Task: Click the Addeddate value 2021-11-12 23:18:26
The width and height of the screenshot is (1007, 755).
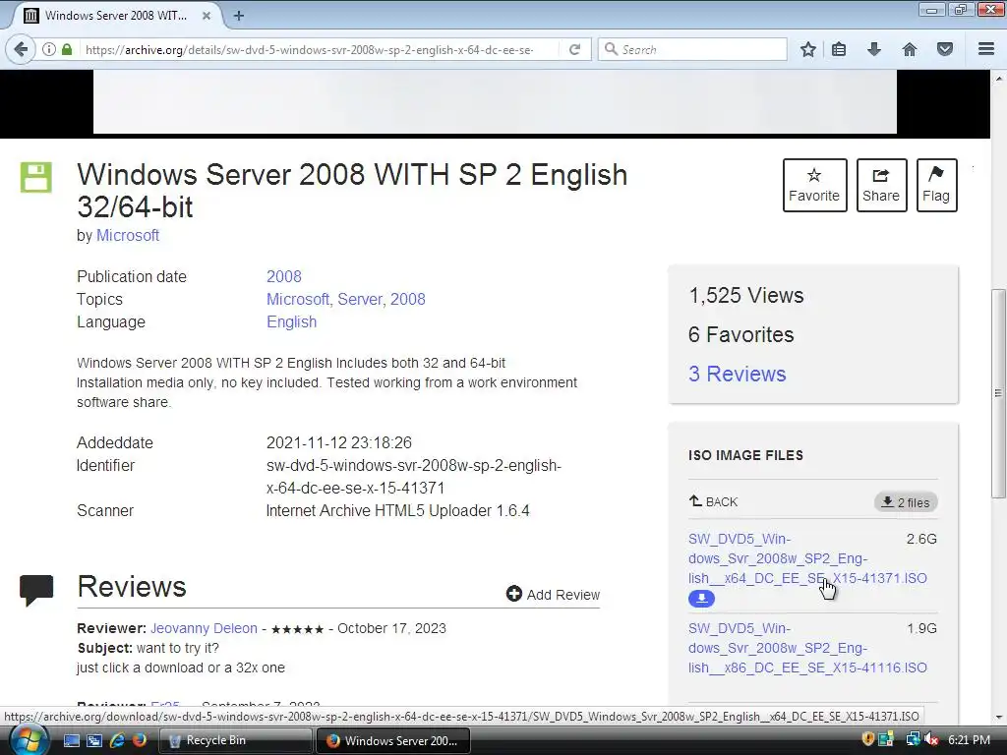Action: pyautogui.click(x=339, y=443)
